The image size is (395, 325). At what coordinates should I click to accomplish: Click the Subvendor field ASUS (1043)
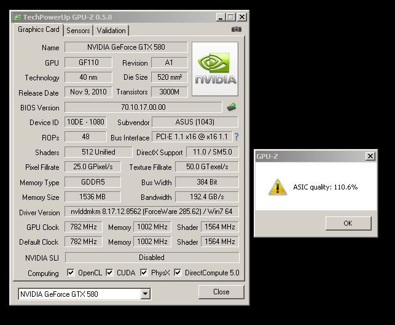click(x=195, y=122)
